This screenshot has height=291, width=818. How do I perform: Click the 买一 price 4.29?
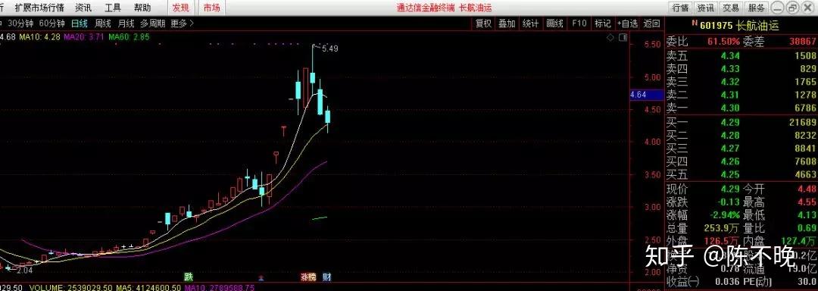[x=730, y=123]
